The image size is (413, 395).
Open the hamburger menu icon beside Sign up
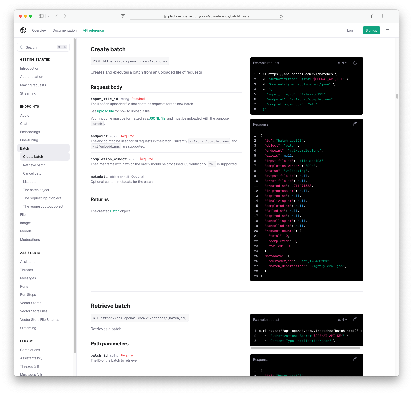coord(388,30)
